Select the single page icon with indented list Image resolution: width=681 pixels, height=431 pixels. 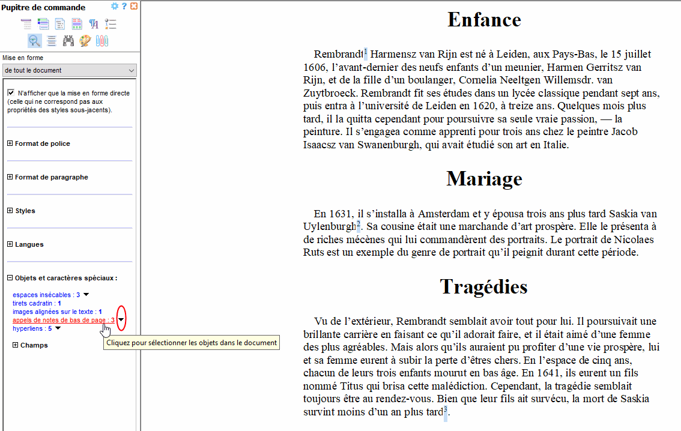60,24
